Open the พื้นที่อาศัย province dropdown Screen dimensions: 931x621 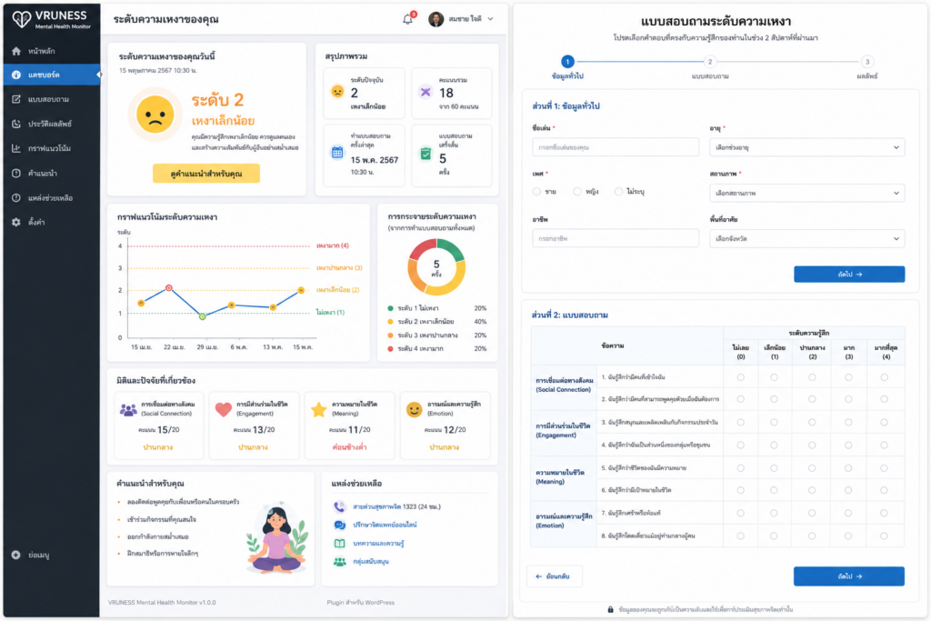pyautogui.click(x=807, y=238)
